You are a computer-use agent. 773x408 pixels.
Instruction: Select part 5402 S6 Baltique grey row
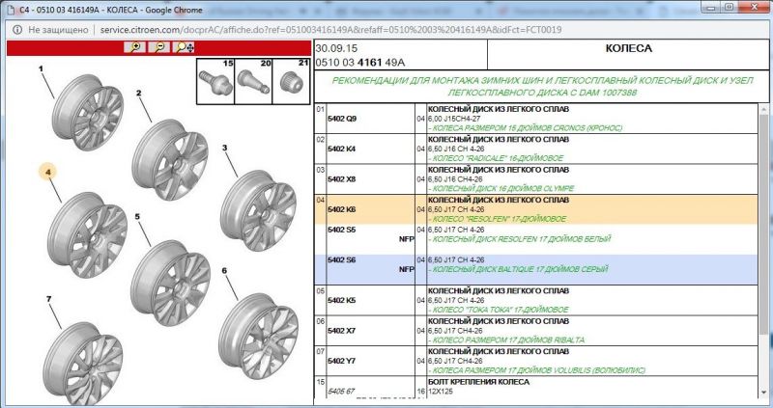point(342,260)
